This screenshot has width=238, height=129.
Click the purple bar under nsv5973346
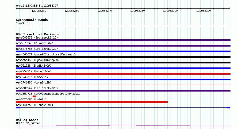coord(123,46)
